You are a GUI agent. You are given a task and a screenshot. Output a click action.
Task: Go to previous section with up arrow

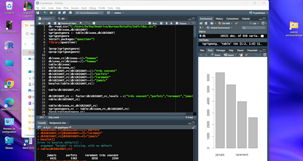point(166,23)
